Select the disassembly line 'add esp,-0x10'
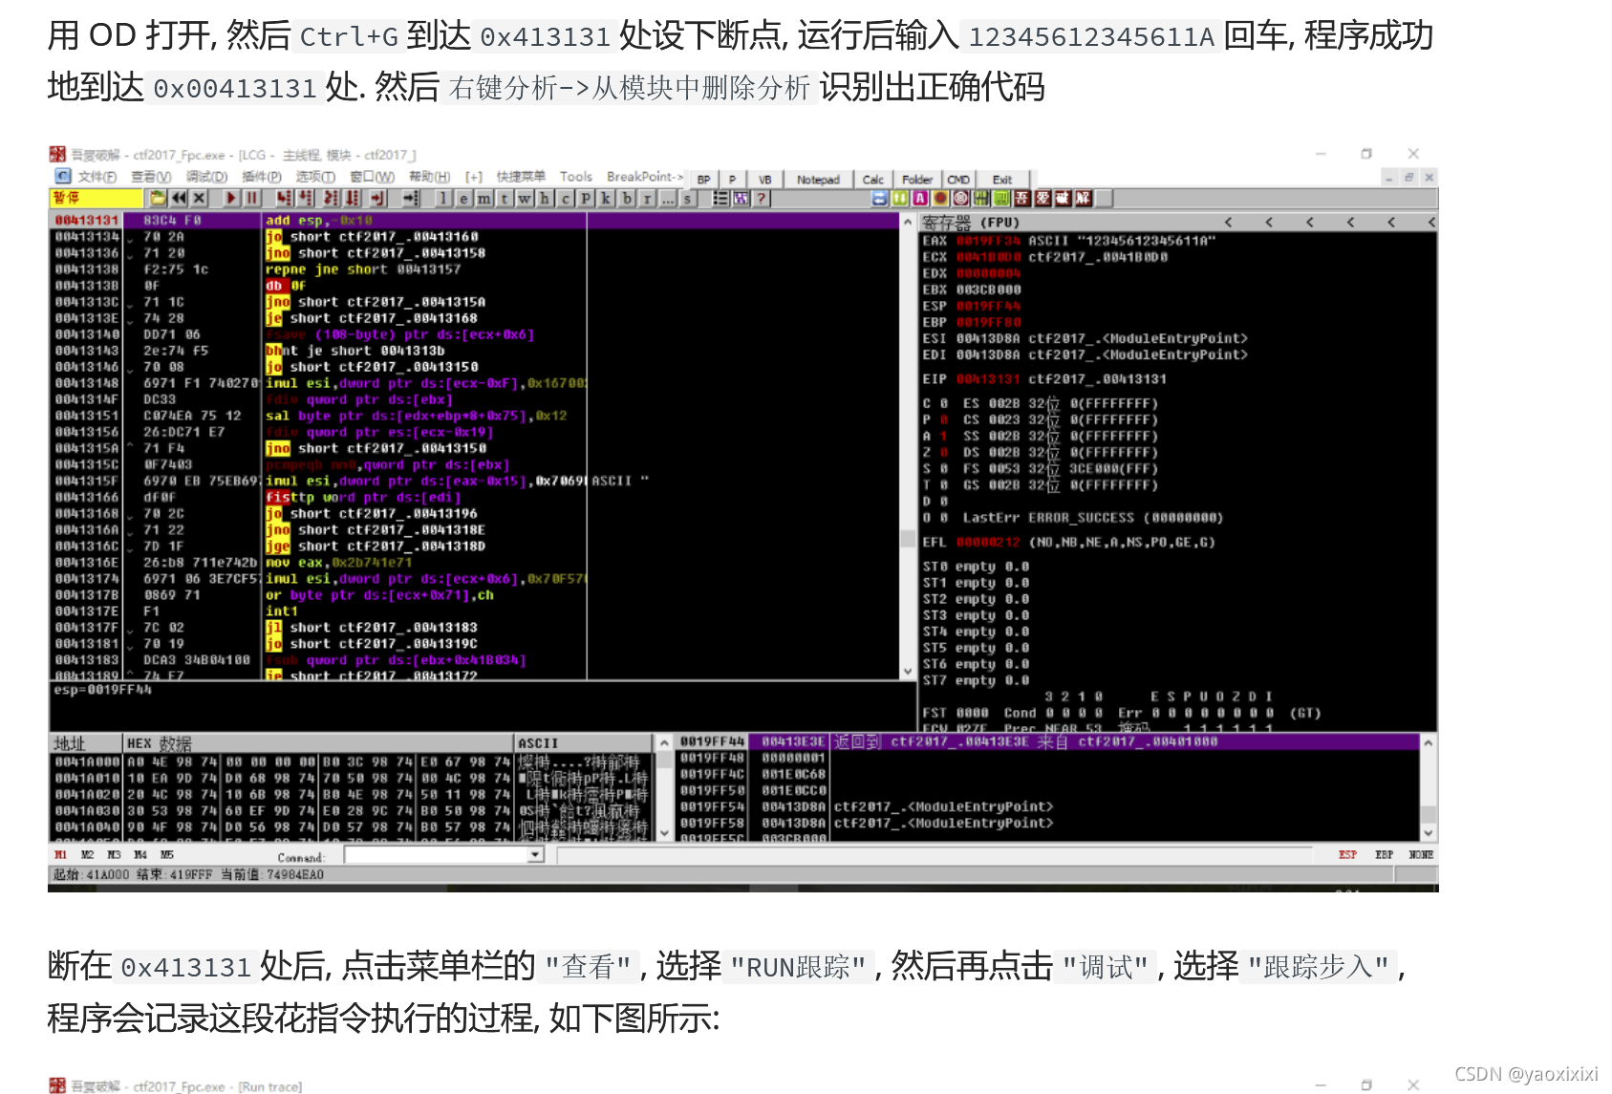 pyautogui.click(x=318, y=221)
